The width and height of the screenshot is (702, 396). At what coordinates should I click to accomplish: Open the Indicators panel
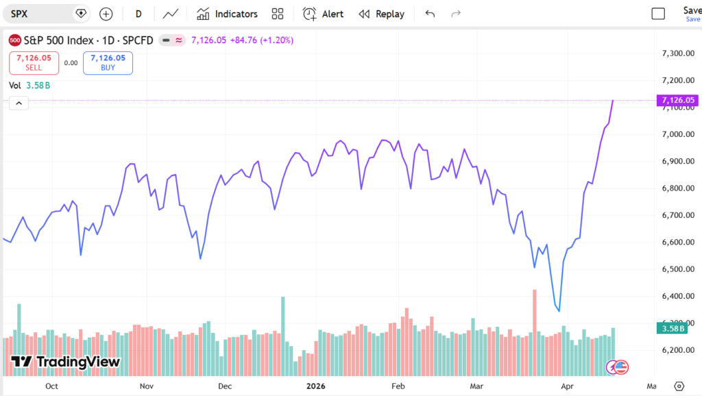227,13
